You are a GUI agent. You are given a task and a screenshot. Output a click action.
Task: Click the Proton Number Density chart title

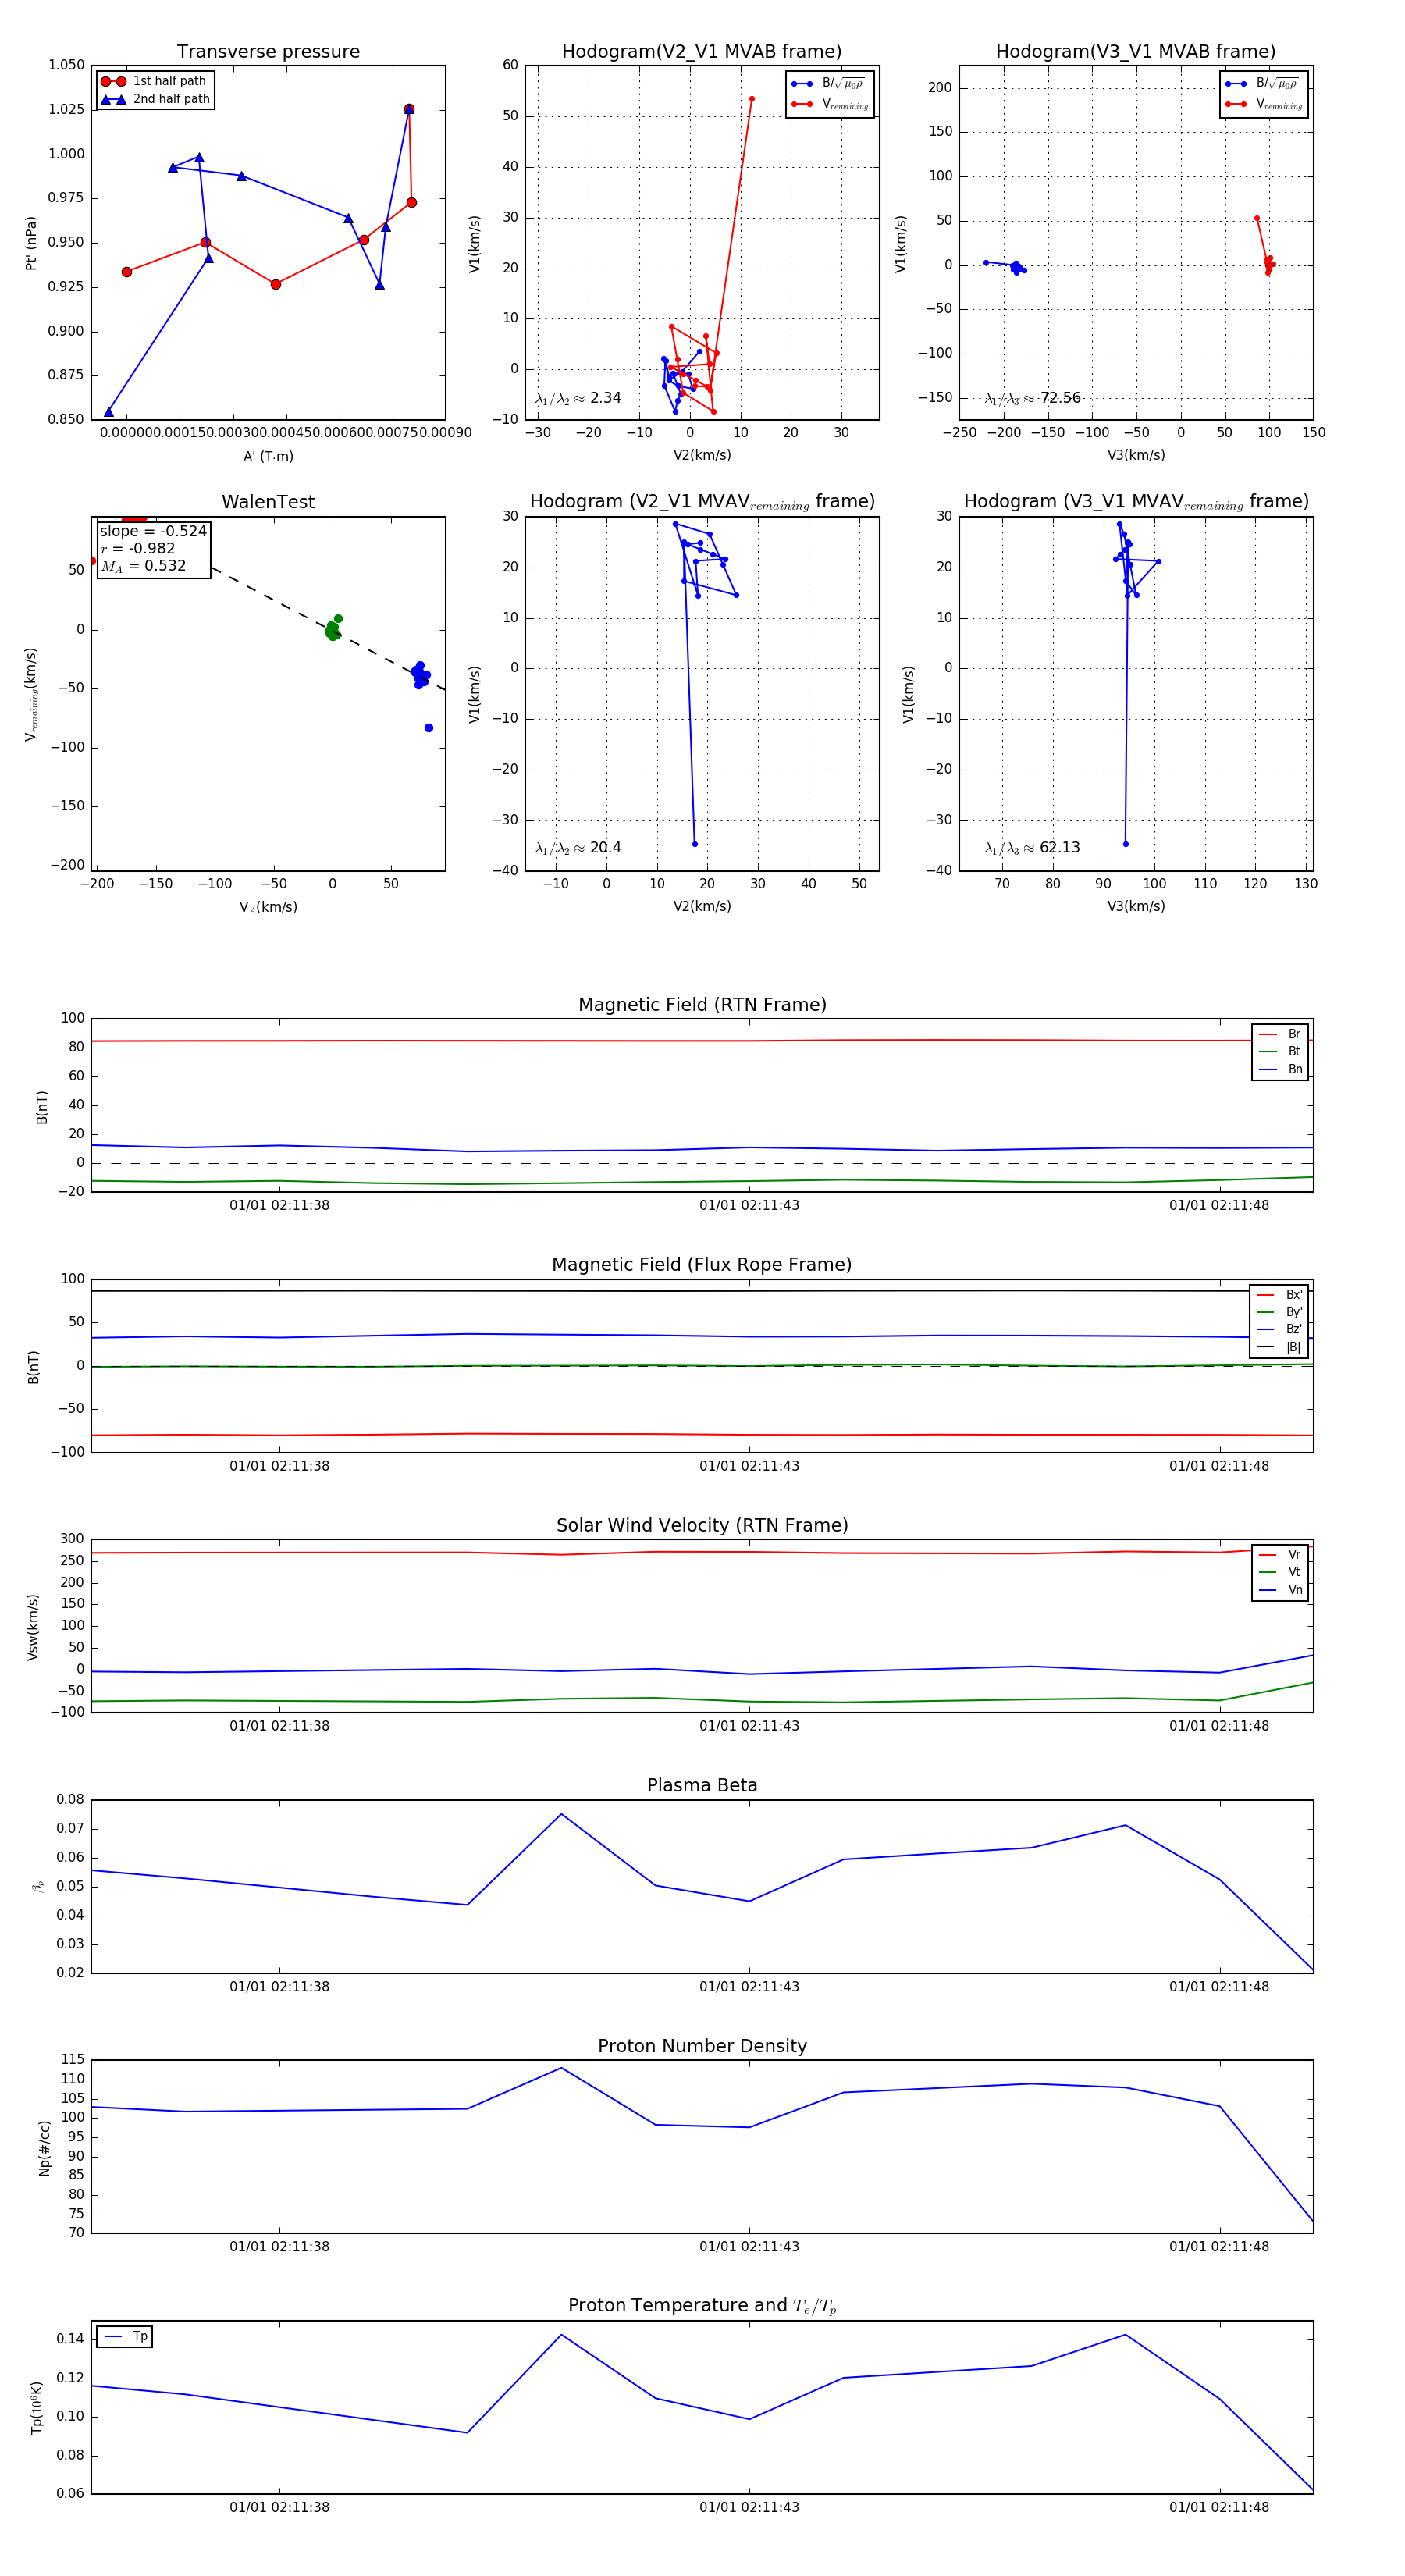(702, 2046)
